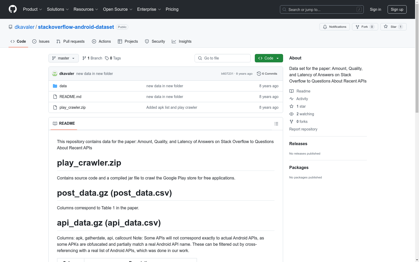Click Sign in link
The width and height of the screenshot is (419, 262).
376,9
